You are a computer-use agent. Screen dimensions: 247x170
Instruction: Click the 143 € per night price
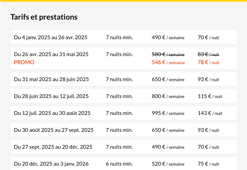point(210,113)
